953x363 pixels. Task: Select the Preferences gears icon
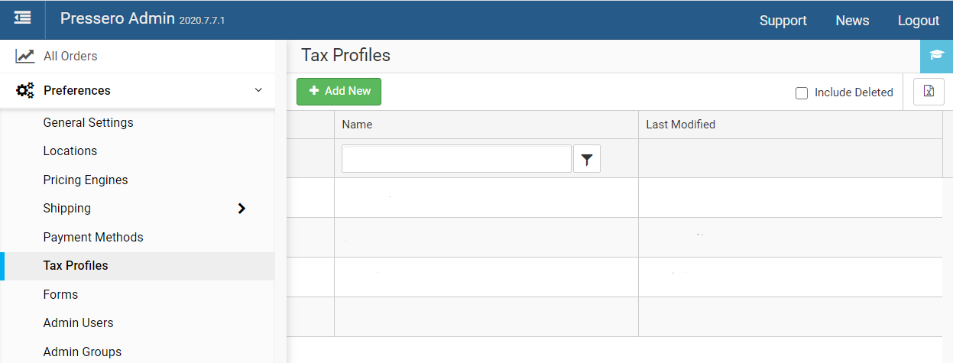(x=25, y=90)
